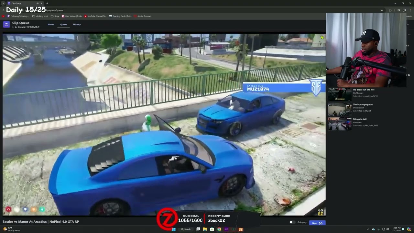Screen dimensions: 414x233
Task: Select the 'Mings in Jail' clip thumbnail
Action: 340,124
